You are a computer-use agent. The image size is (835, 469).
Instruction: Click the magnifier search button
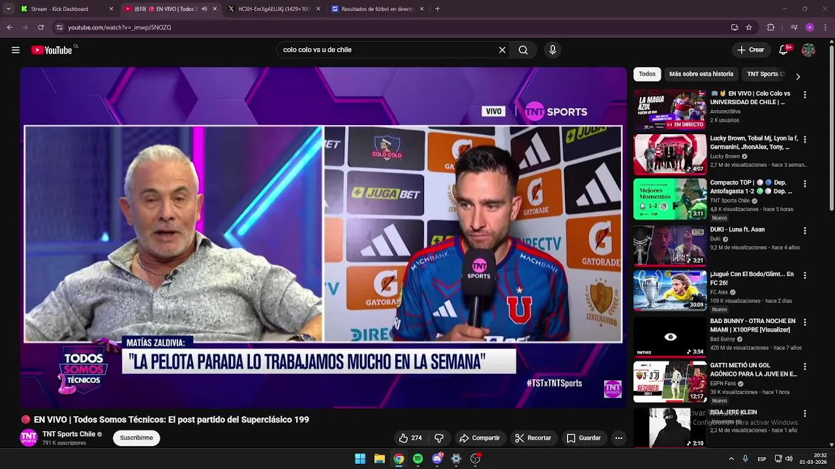click(x=523, y=50)
